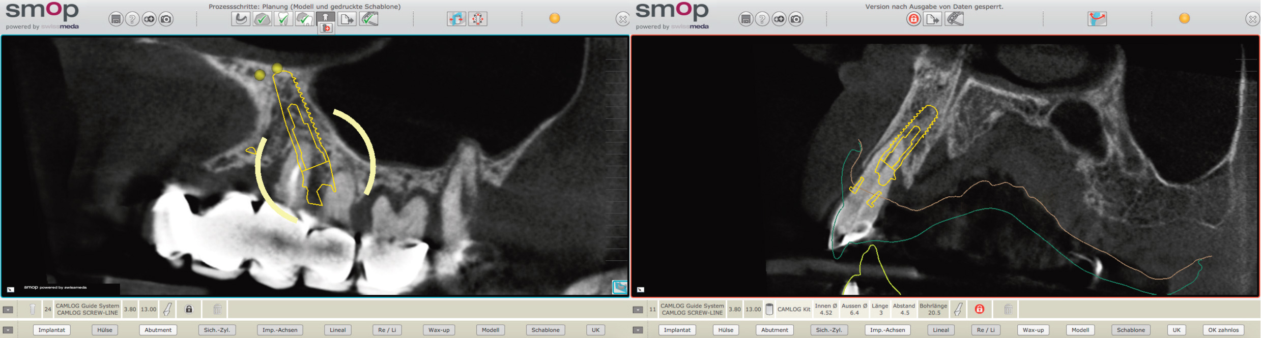Expand the dropdown arrow beside implant 24's row
The image size is (1261, 338).
[8, 310]
